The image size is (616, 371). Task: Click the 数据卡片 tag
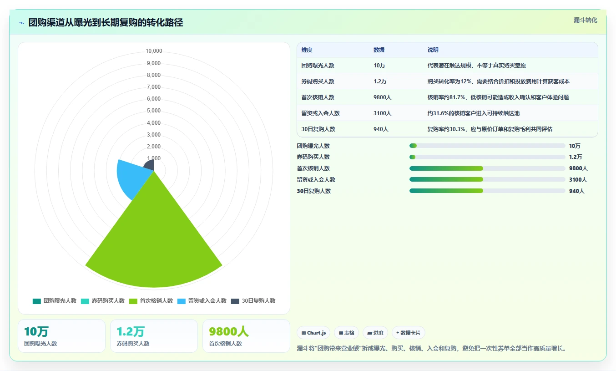409,333
